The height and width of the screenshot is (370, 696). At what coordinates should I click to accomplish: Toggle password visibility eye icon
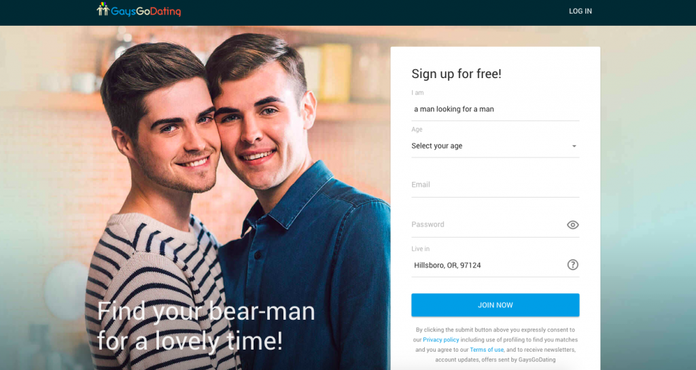(572, 225)
